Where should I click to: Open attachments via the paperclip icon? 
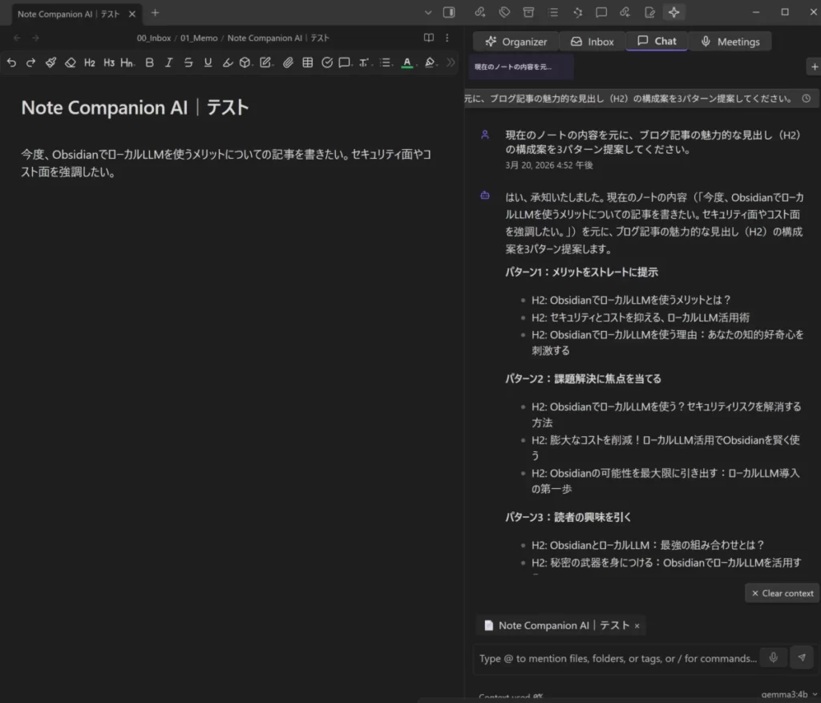(x=288, y=63)
